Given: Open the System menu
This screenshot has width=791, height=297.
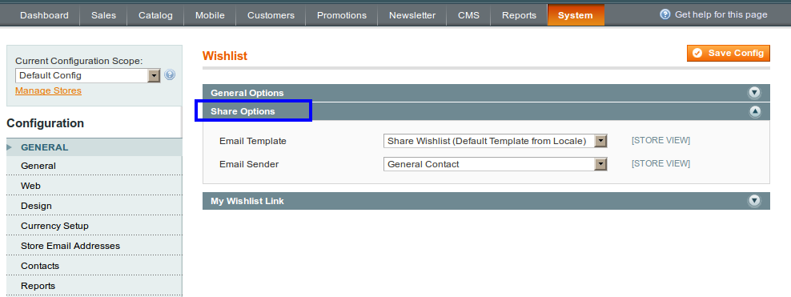Looking at the screenshot, I should point(576,16).
